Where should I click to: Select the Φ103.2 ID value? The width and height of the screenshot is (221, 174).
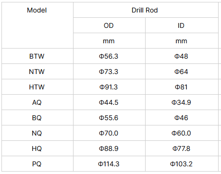[x=181, y=164]
